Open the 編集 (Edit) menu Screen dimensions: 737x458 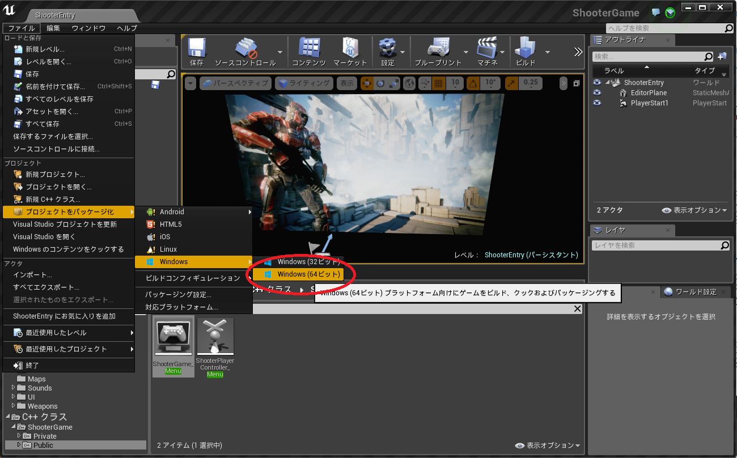[53, 28]
